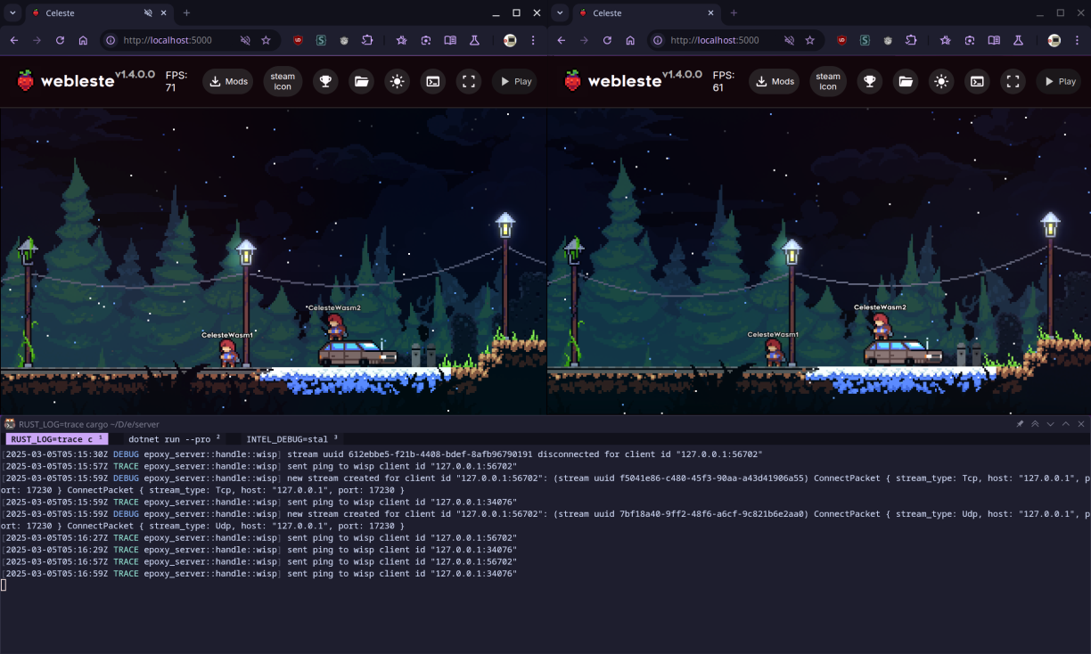Go back in the right browser window
Viewport: 1091px width, 654px height.
(x=562, y=40)
